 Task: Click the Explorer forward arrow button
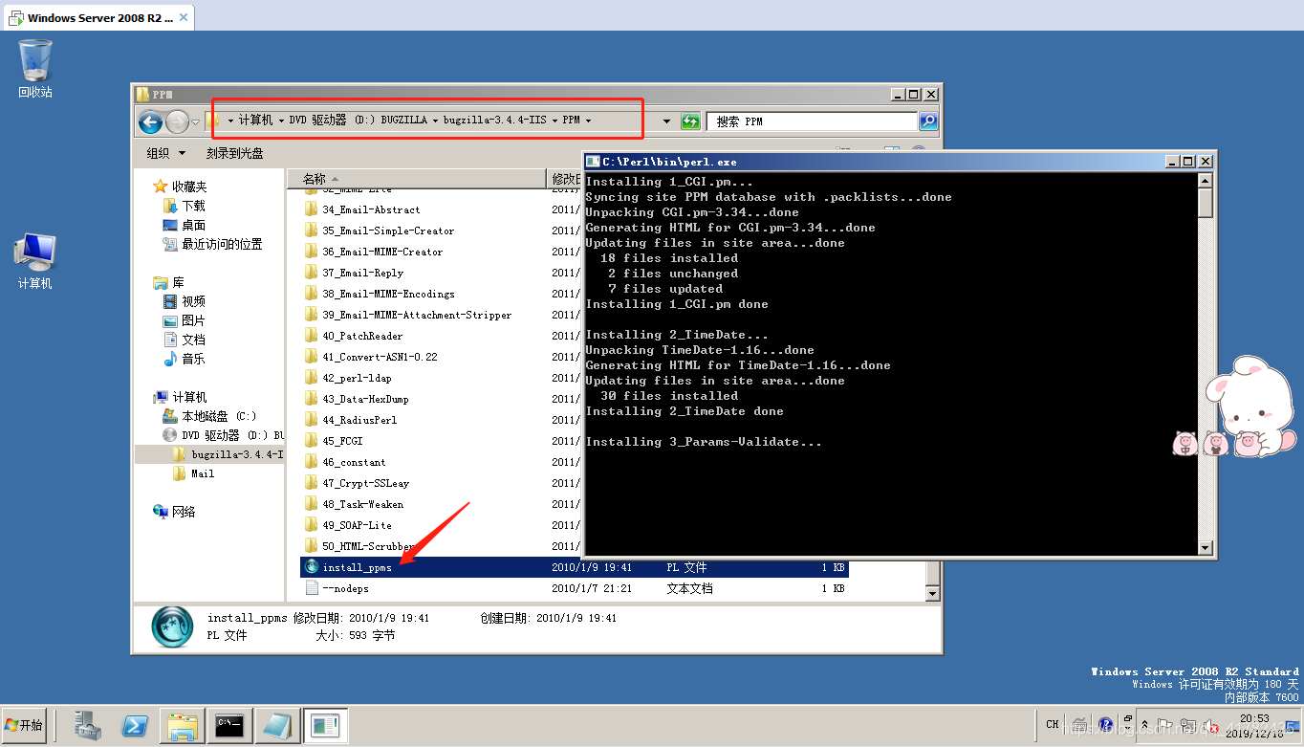pos(177,121)
